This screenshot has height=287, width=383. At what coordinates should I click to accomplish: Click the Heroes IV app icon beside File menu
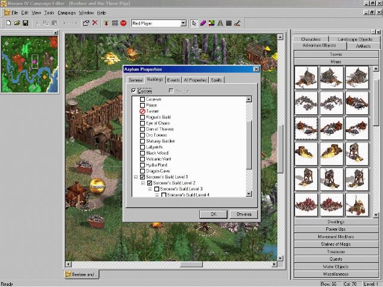[x=7, y=13]
